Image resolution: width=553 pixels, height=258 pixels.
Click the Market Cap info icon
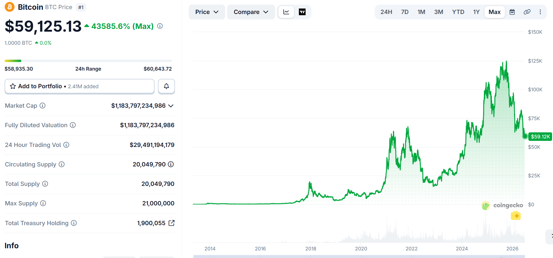(x=43, y=106)
